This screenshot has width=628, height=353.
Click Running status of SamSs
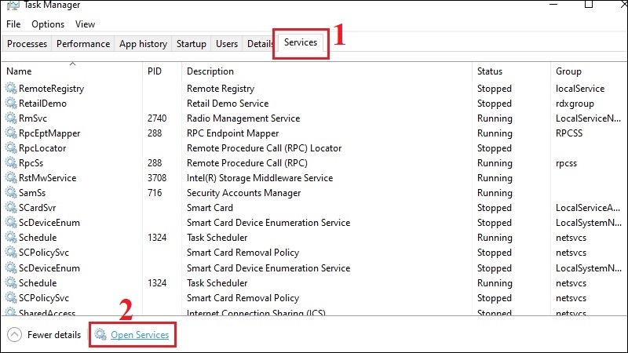495,193
